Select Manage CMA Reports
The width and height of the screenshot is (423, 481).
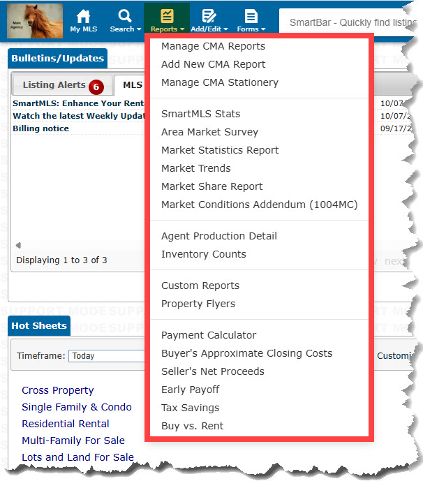coord(213,46)
